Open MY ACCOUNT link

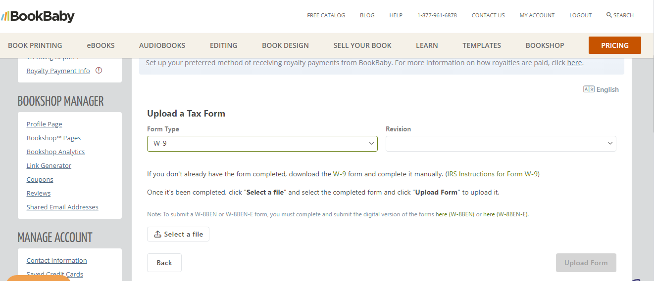[537, 15]
